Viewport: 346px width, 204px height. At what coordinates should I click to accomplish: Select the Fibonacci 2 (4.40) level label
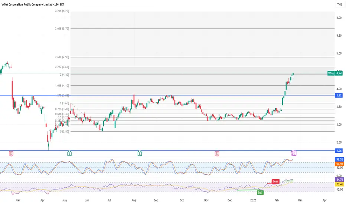[x=65, y=75]
